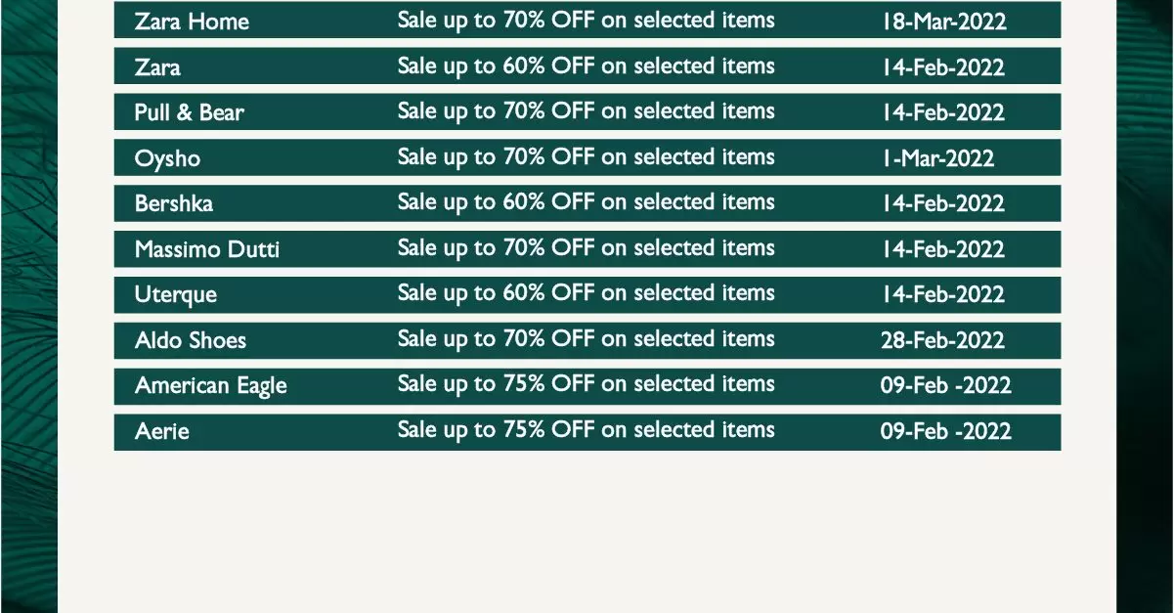The height and width of the screenshot is (613, 1174).
Task: Click the 28-Feb-2022 date for Aldo Shoes
Action: coord(942,340)
